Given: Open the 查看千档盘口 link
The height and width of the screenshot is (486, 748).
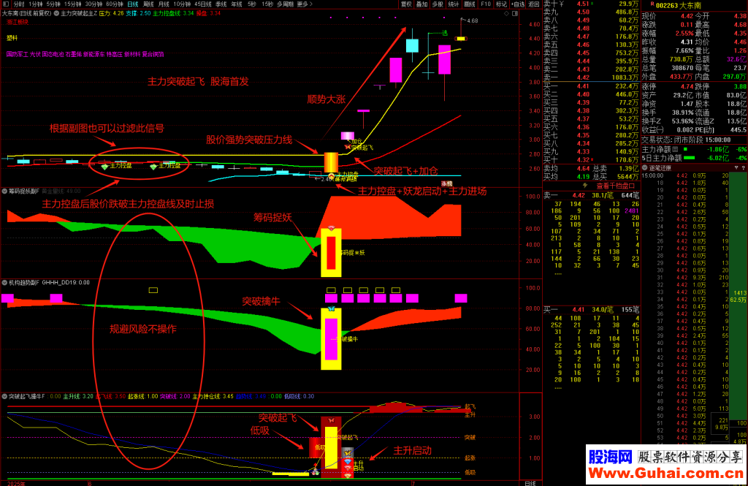Looking at the screenshot, I should [615, 186].
